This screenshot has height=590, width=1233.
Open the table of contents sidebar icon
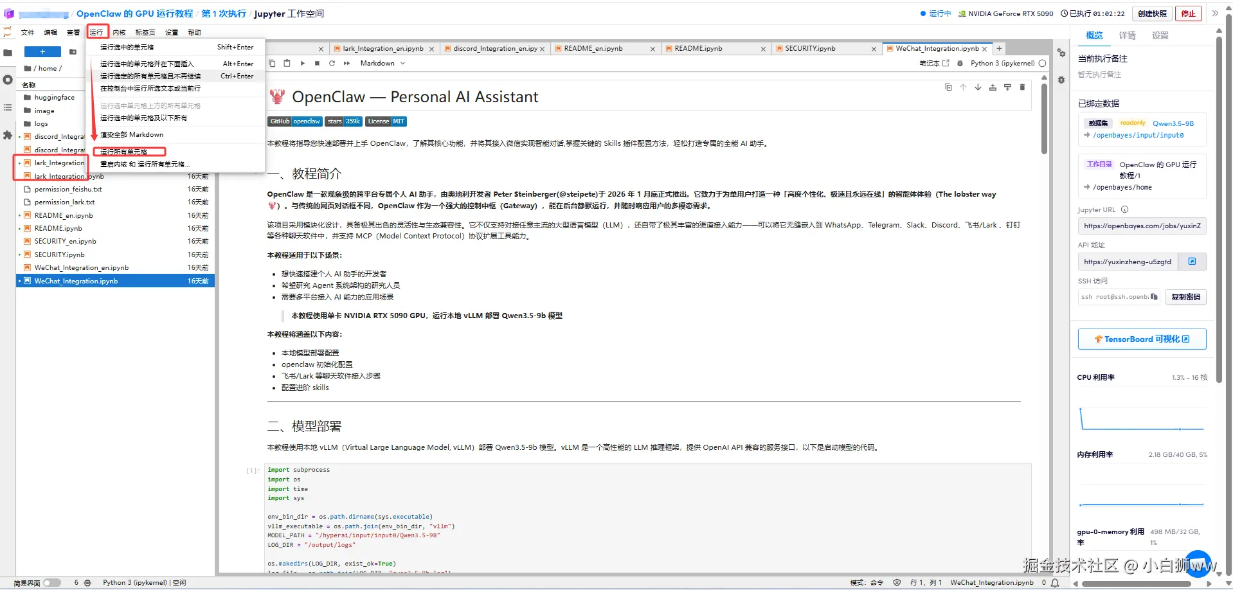point(8,107)
